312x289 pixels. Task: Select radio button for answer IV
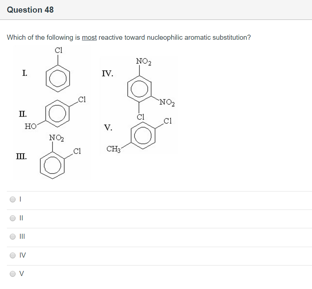click(x=12, y=255)
